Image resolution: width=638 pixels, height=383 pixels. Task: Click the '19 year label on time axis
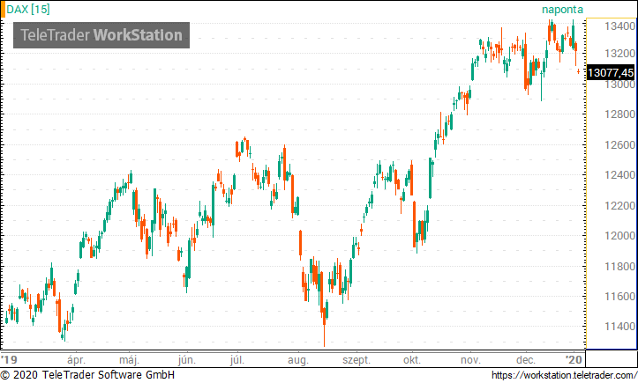pos(10,360)
